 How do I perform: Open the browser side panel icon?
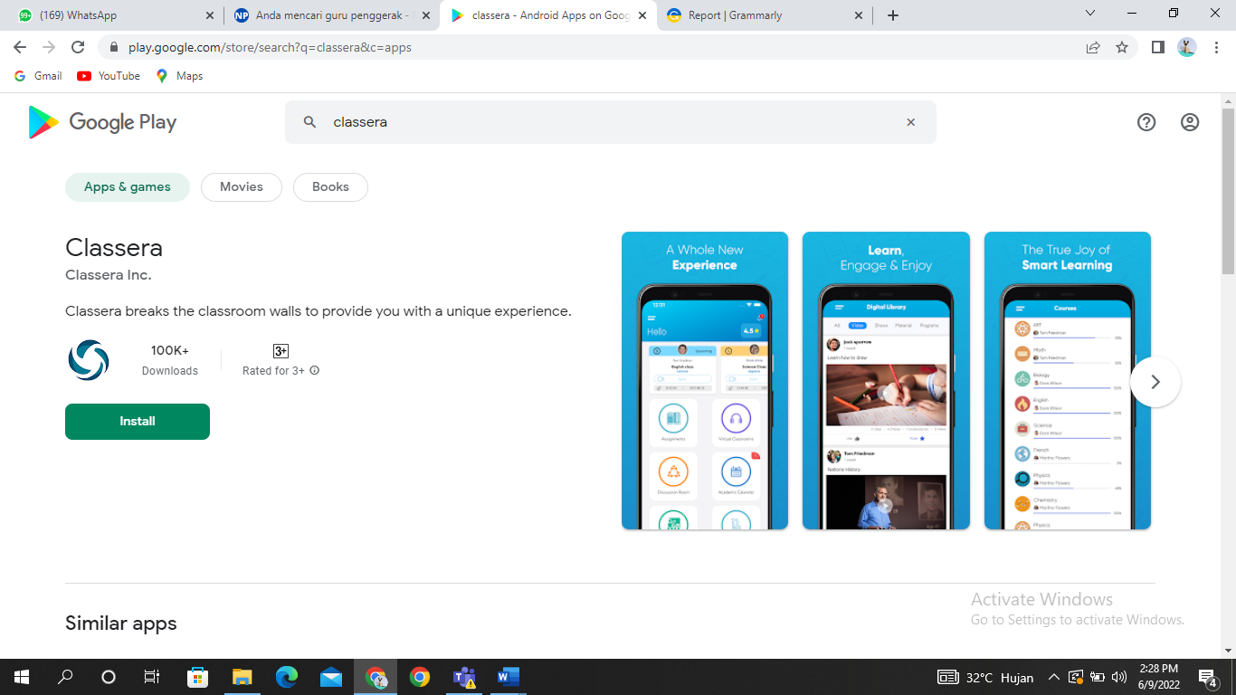[x=1157, y=47]
